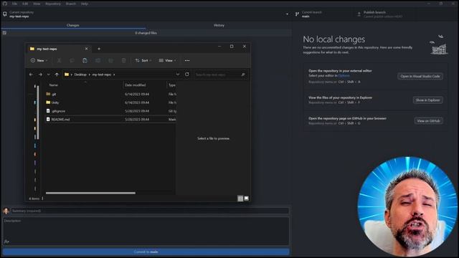The image size is (459, 258).
Task: Switch to the History tab
Action: pos(219,25)
